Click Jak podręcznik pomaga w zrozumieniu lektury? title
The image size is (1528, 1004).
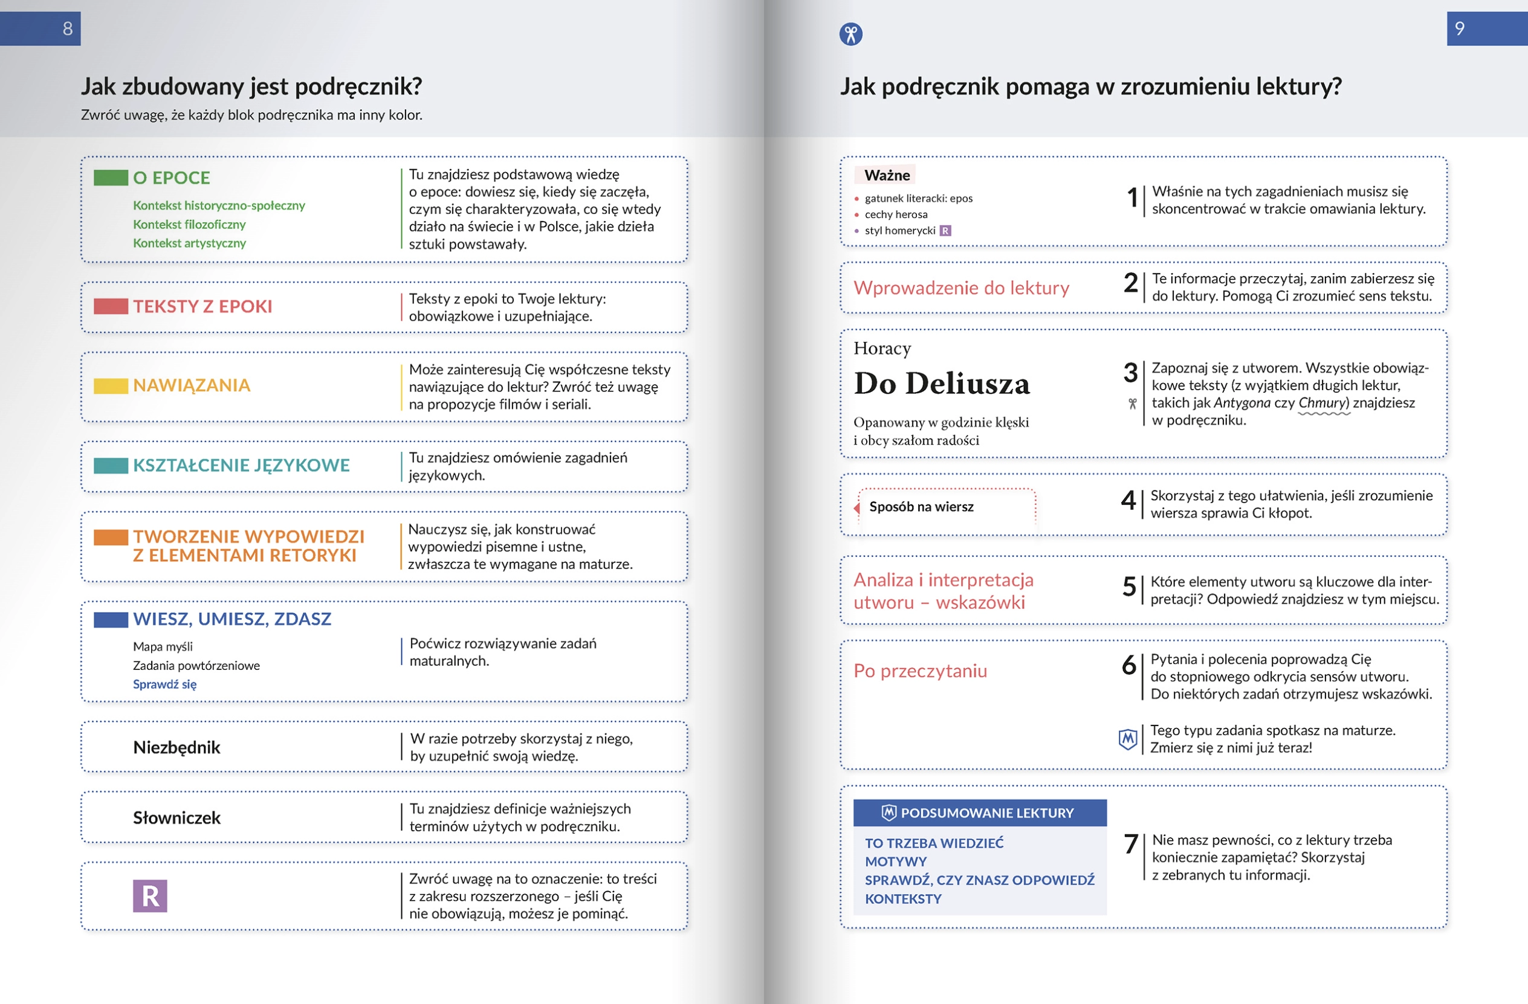[1091, 86]
